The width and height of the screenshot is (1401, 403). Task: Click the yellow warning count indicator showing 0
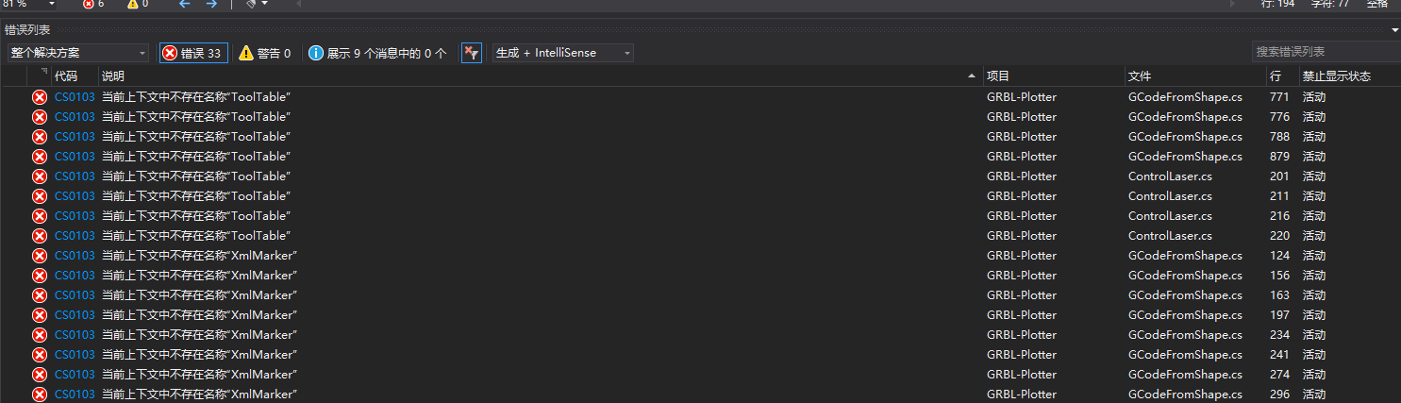click(x=137, y=4)
